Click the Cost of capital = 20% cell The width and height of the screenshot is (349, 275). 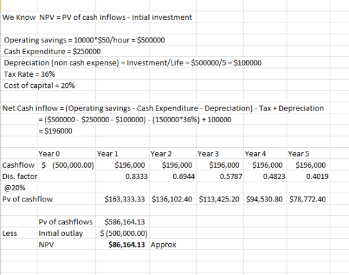point(39,85)
